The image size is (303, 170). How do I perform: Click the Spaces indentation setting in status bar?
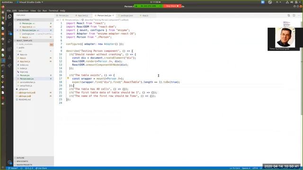tap(246, 168)
